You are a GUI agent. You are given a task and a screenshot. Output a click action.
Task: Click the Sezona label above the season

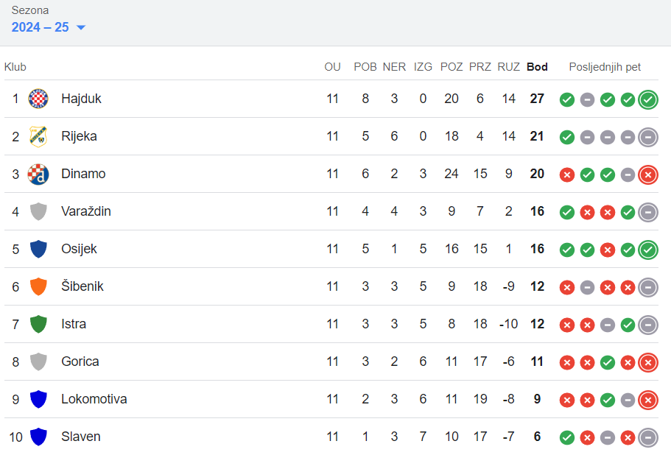[x=30, y=10]
